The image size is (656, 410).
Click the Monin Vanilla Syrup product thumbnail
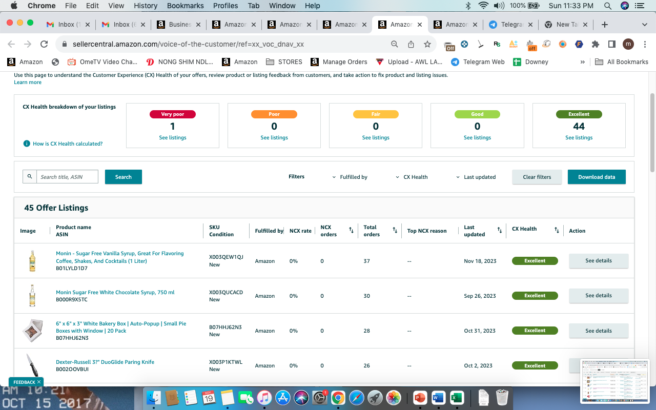coord(32,260)
